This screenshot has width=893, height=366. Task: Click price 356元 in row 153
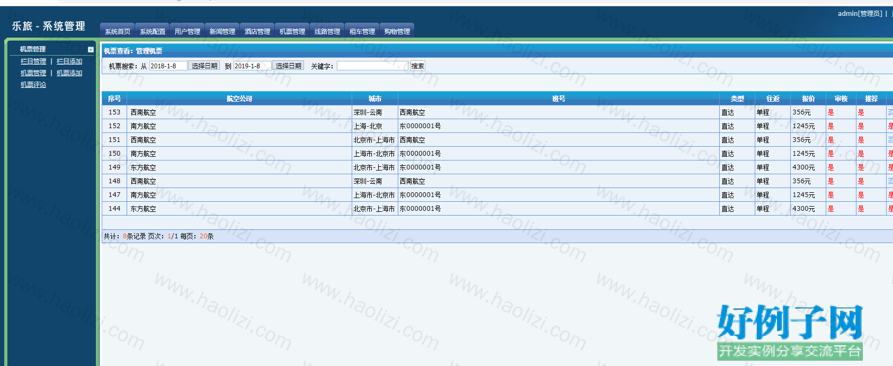click(802, 112)
